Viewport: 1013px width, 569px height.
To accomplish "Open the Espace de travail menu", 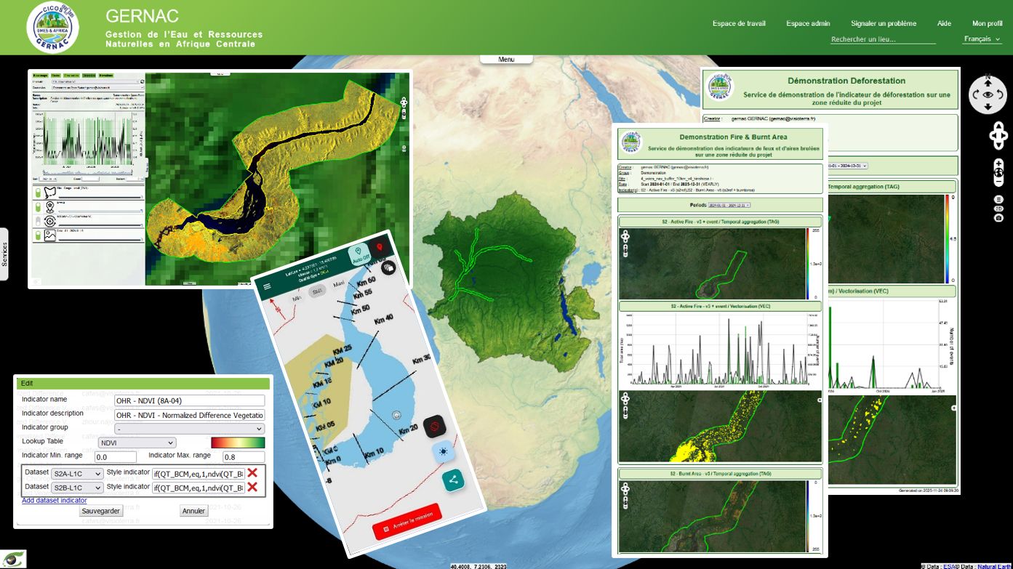I will (739, 23).
